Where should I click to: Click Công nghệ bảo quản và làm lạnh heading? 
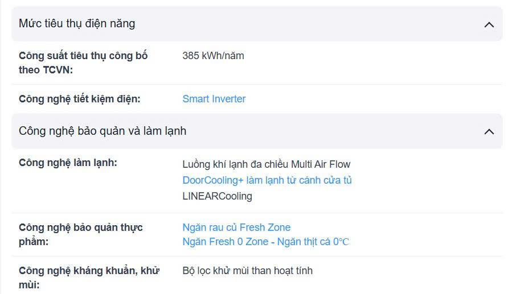pos(103,131)
